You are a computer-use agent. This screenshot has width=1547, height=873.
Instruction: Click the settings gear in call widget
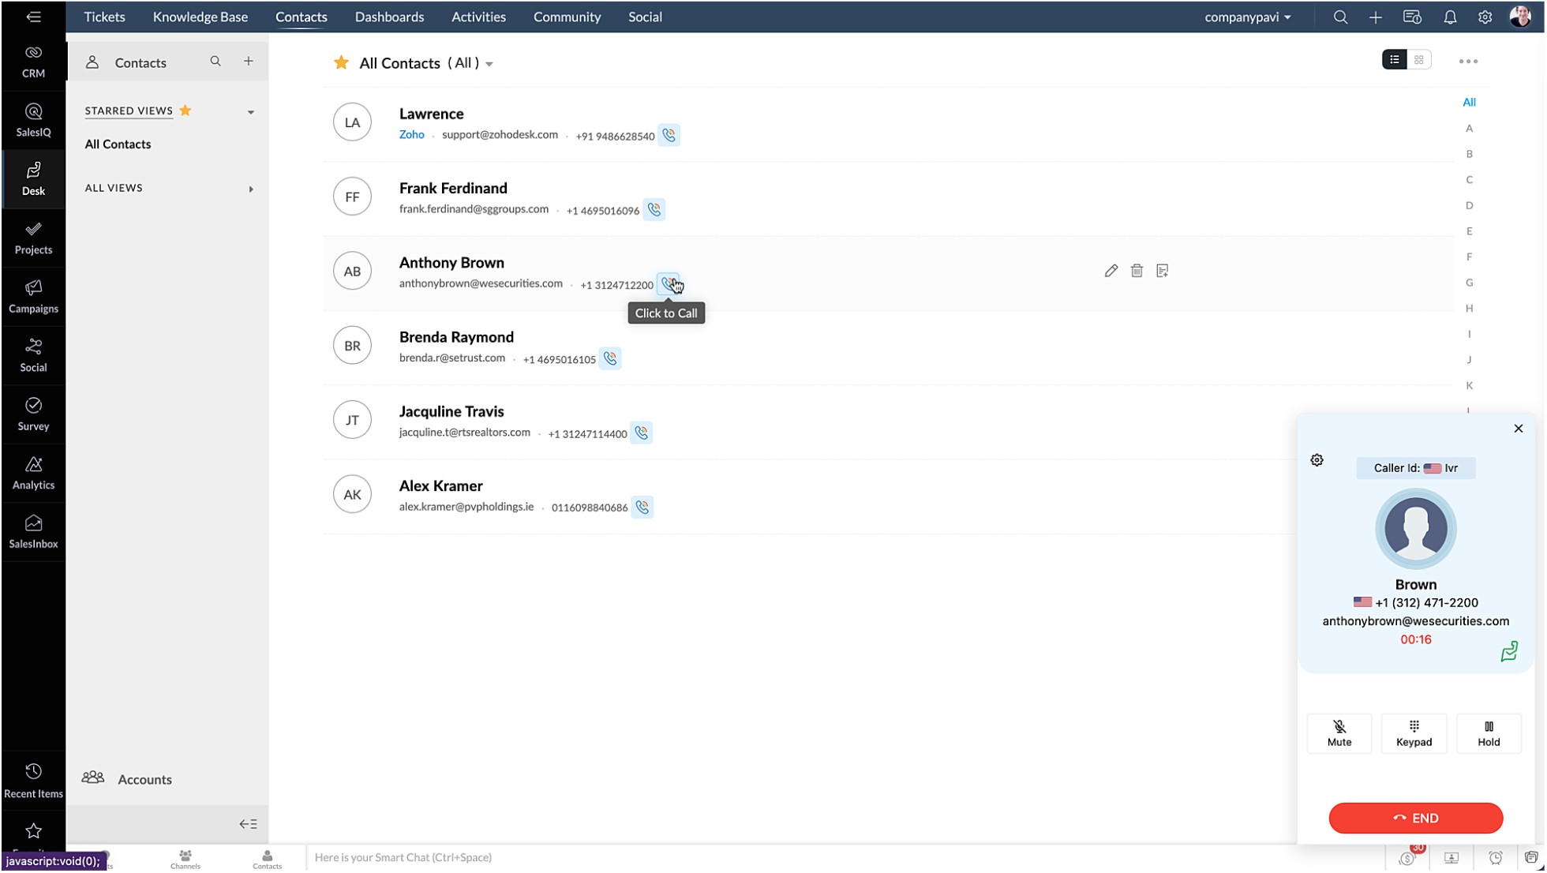(x=1317, y=460)
